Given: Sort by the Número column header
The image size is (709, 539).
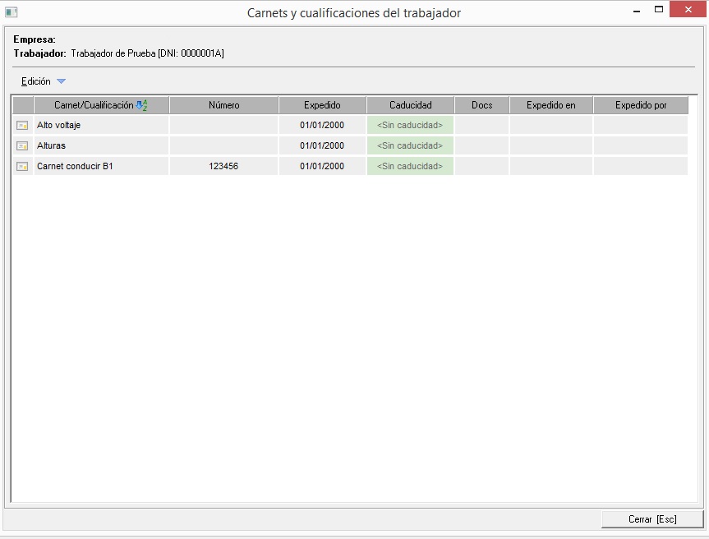Looking at the screenshot, I should [x=223, y=105].
